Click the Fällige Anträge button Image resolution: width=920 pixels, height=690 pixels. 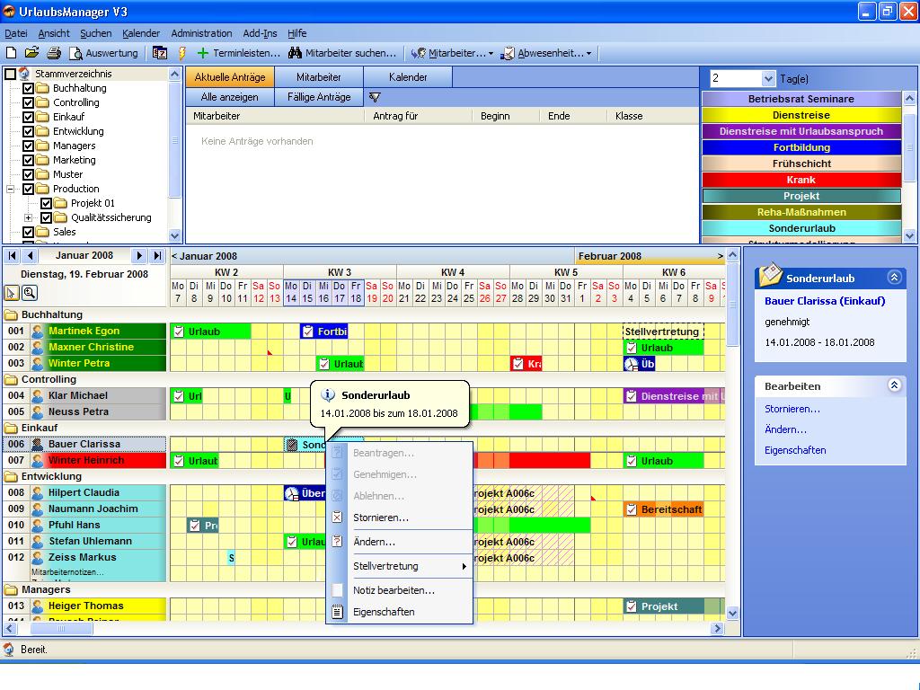318,96
